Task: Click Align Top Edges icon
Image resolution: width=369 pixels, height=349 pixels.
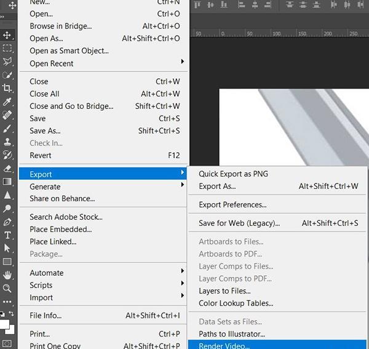Action: click(x=197, y=4)
